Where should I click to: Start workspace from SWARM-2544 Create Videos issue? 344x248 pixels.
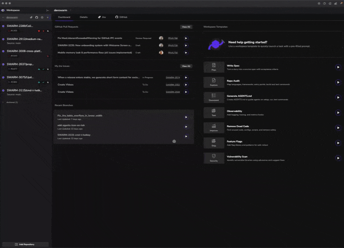coord(186,92)
